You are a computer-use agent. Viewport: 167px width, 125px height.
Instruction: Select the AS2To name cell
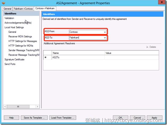78,57
